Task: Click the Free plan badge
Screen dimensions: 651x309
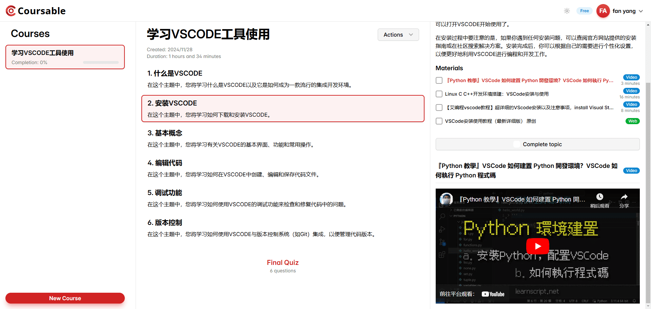Action: click(x=584, y=11)
